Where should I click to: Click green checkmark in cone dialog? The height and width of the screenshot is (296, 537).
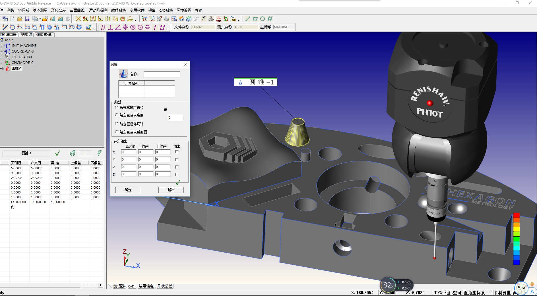[178, 182]
